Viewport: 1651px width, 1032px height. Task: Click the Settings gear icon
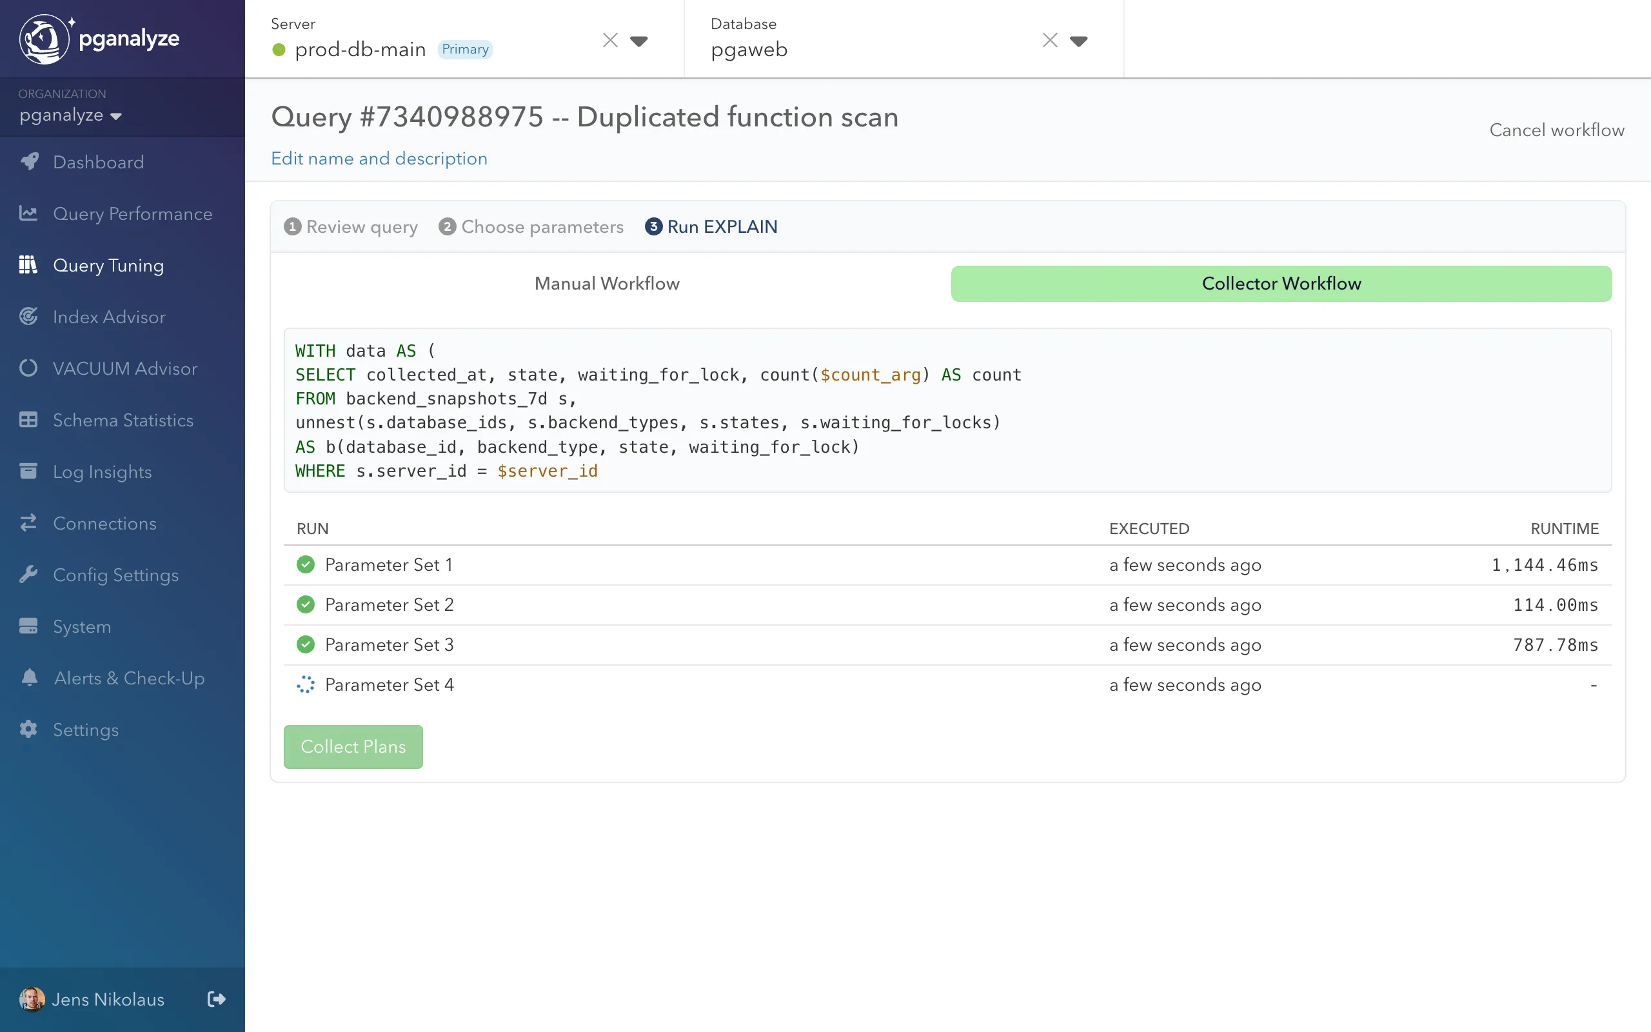28,729
